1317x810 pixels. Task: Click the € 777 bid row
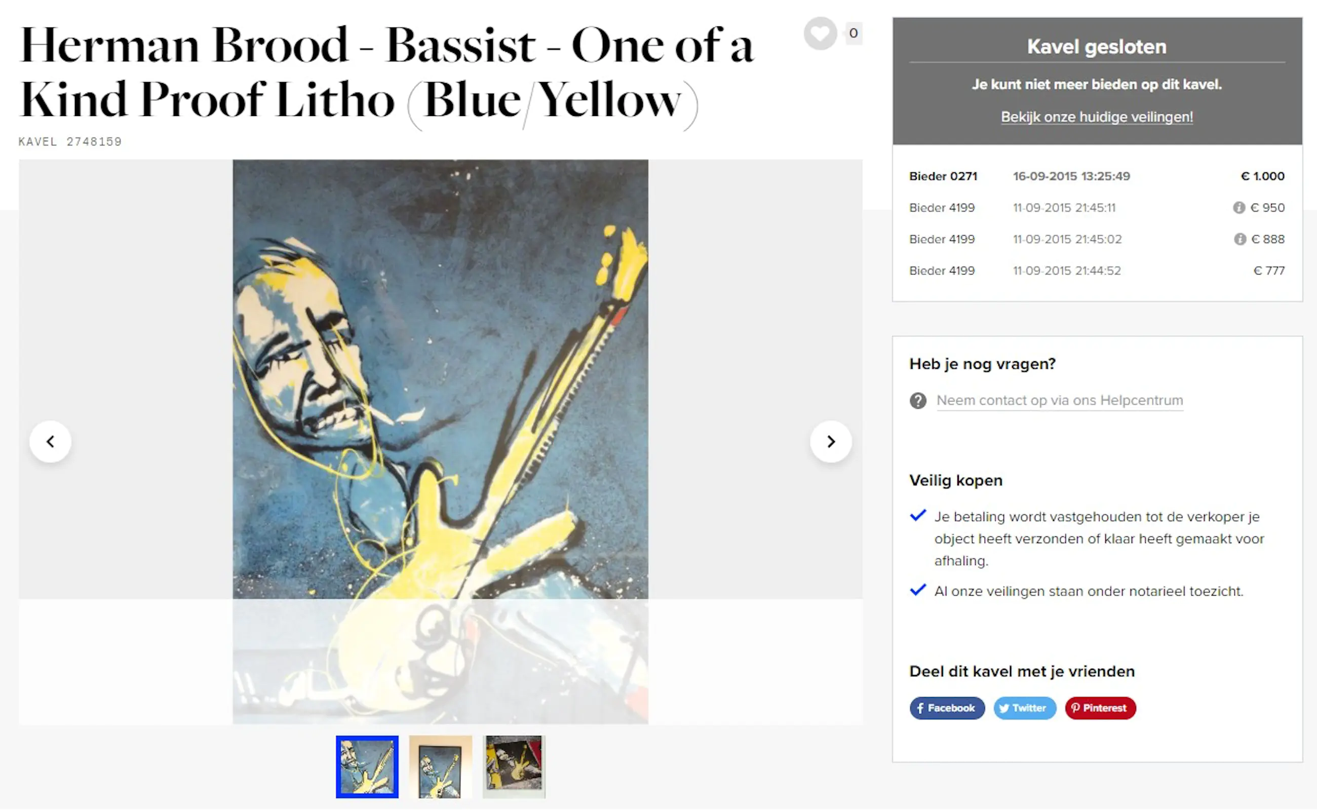point(1096,271)
